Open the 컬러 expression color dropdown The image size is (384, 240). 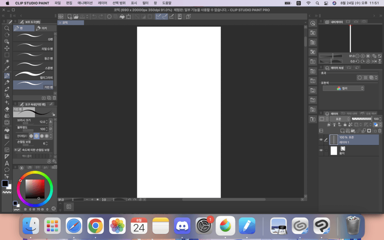343,88
